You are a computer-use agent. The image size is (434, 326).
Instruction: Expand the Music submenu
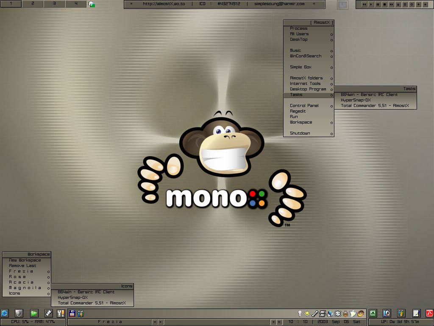pyautogui.click(x=309, y=51)
